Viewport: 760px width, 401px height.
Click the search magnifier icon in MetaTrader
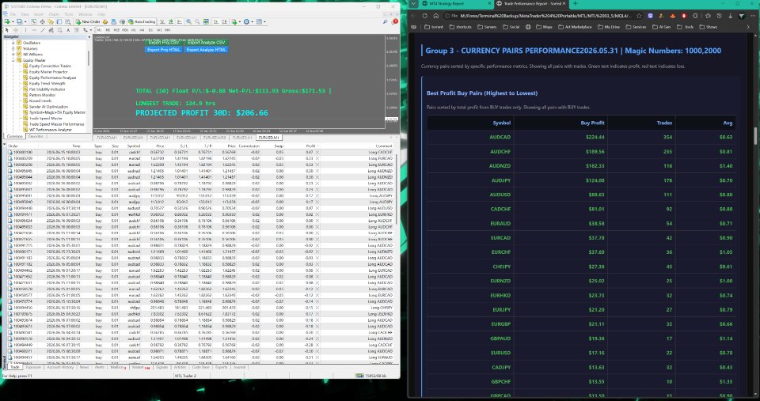tap(386, 22)
